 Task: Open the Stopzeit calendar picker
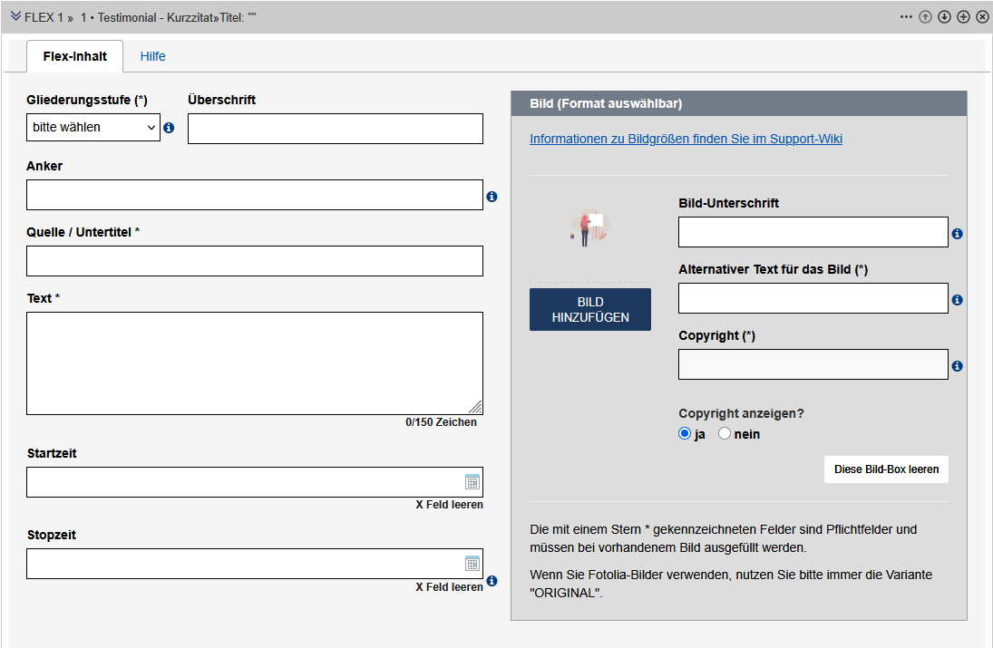click(x=472, y=564)
